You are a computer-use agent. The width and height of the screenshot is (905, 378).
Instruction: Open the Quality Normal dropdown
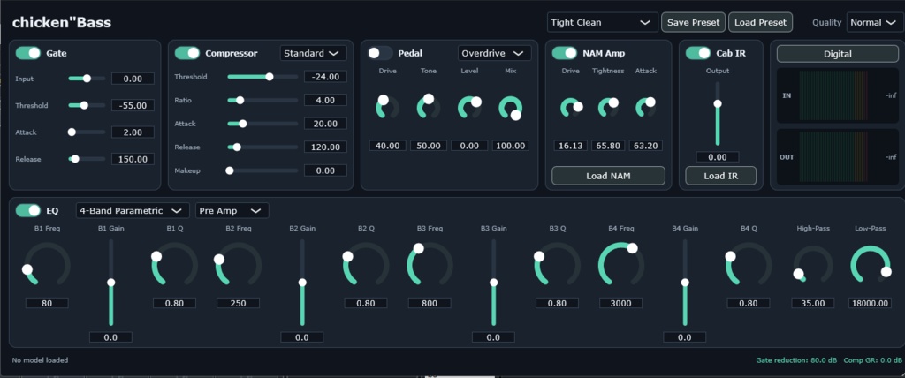pos(874,22)
